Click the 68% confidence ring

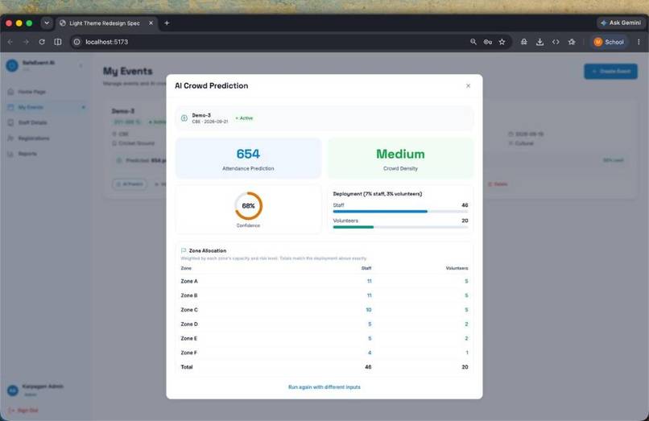pos(248,206)
